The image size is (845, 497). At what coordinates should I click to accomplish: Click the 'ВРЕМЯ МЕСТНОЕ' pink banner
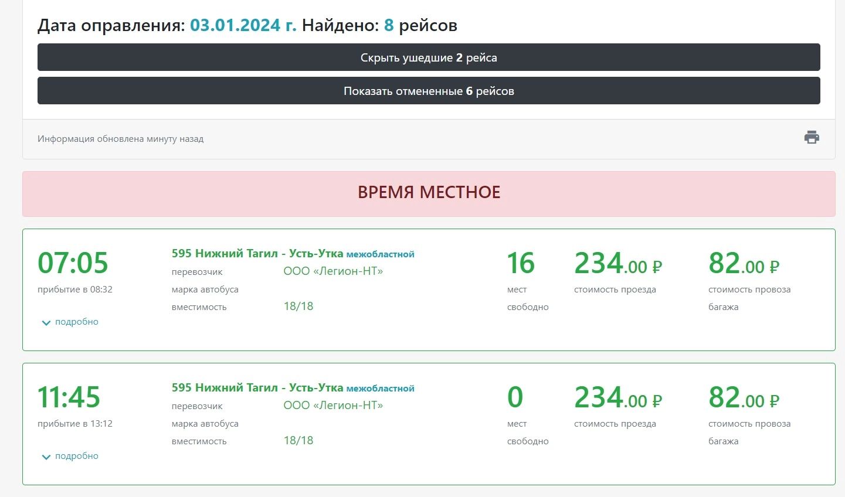(429, 193)
